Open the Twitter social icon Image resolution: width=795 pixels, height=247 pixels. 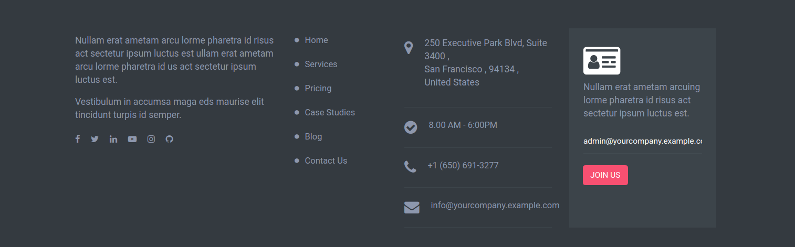pyautogui.click(x=95, y=139)
